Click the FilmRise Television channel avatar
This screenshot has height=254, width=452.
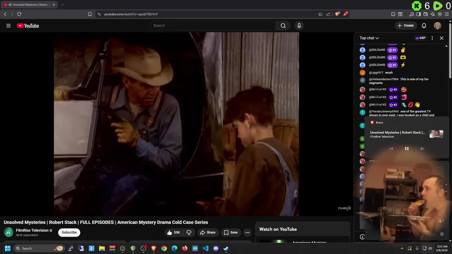pyautogui.click(x=8, y=232)
